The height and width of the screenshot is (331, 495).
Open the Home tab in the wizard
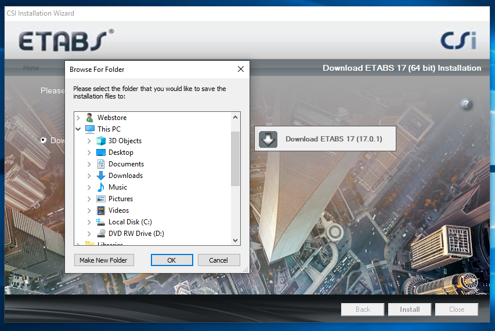click(31, 68)
